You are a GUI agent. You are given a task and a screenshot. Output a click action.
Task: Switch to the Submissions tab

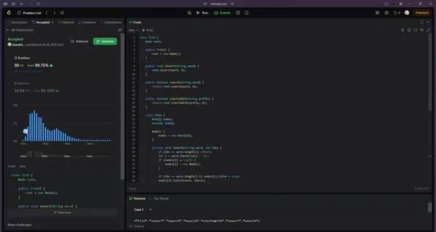point(111,22)
